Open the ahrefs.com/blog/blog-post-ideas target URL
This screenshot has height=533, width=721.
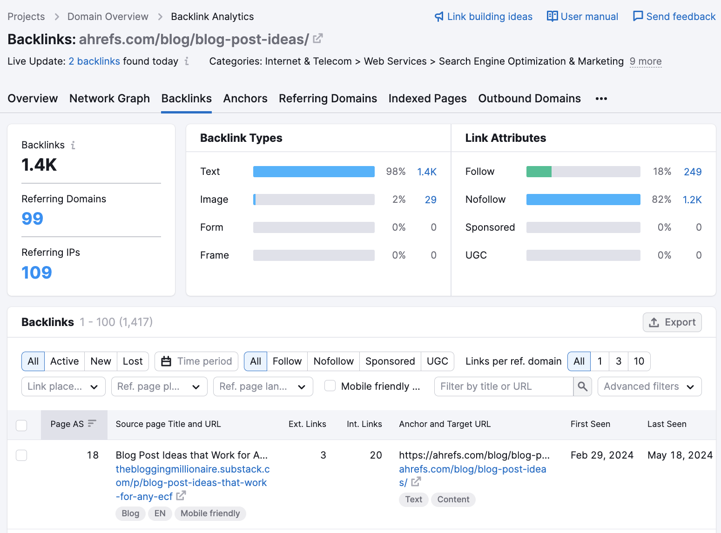[x=472, y=476]
